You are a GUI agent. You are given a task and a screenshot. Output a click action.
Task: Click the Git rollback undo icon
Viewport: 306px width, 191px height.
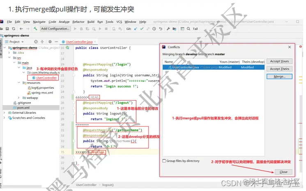click(161, 29)
